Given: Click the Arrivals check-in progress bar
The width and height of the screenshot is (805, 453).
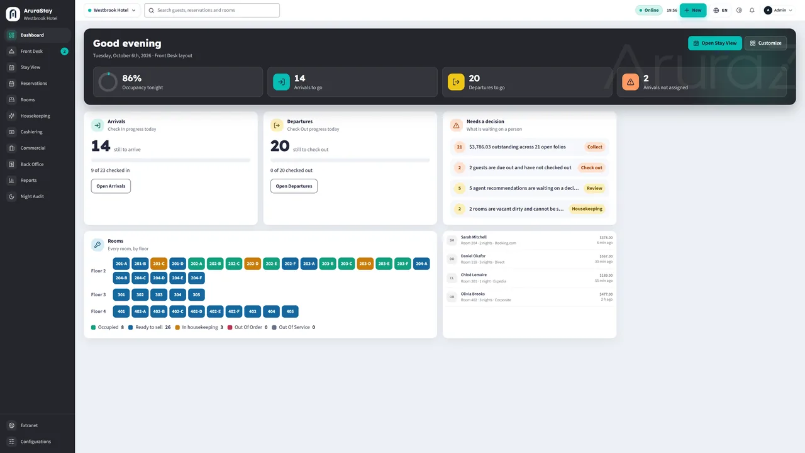Looking at the screenshot, I should pyautogui.click(x=171, y=160).
